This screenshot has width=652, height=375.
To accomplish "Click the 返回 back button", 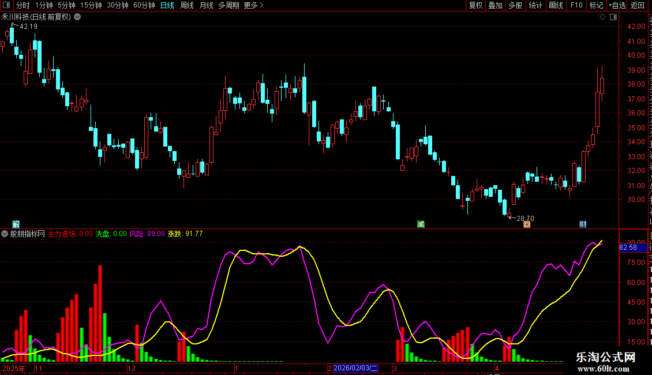I will coord(638,5).
